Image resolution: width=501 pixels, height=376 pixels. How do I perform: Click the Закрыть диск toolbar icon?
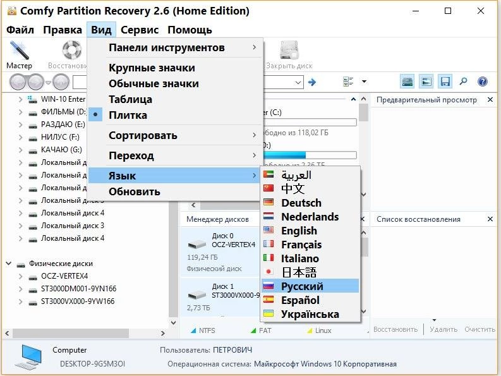(289, 51)
